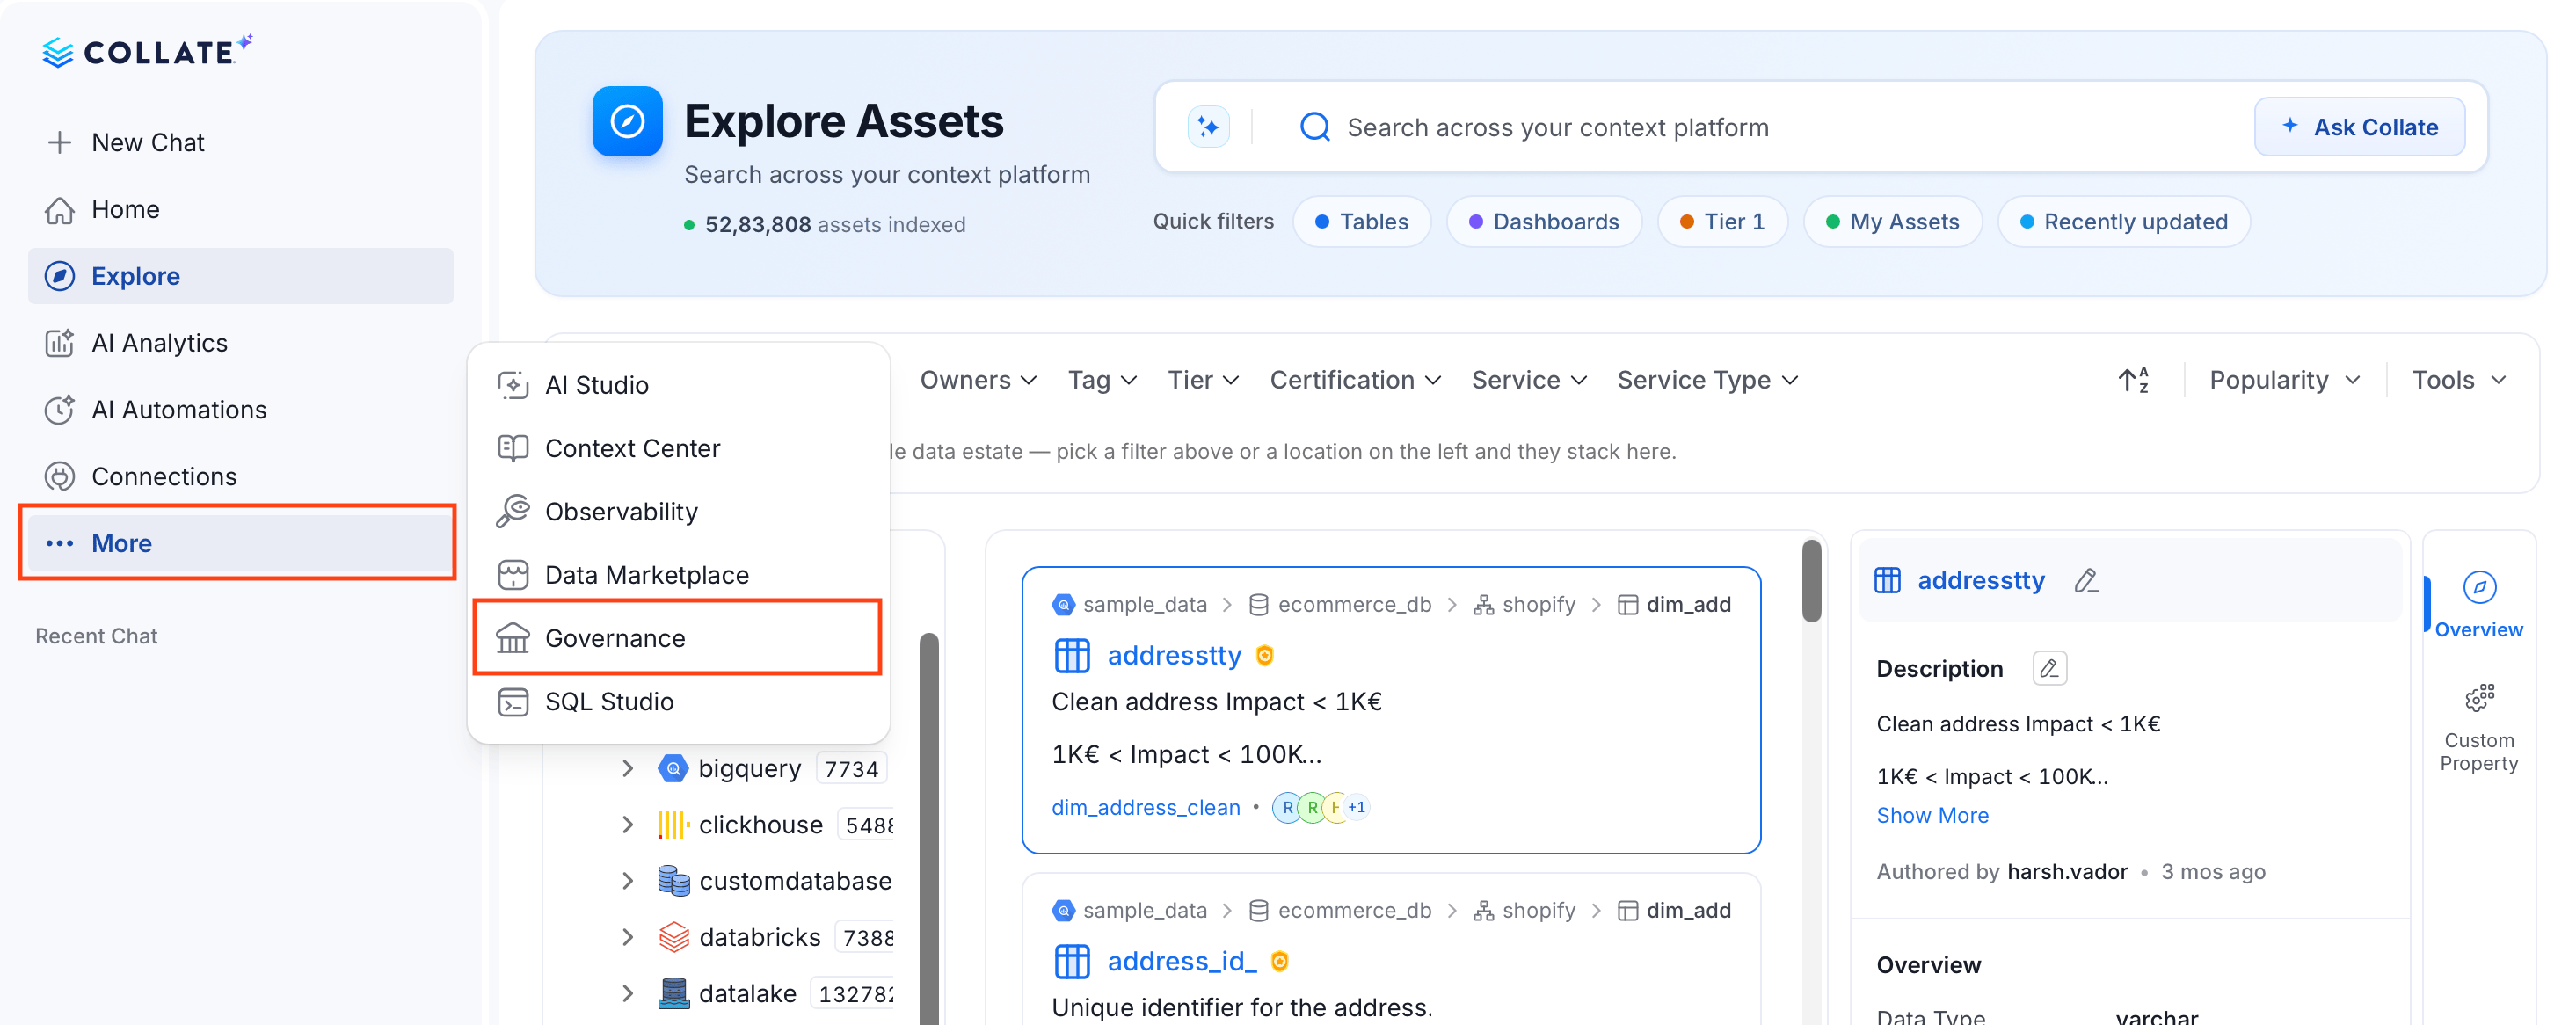
Task: Click the Ask Collate button
Action: click(2359, 127)
